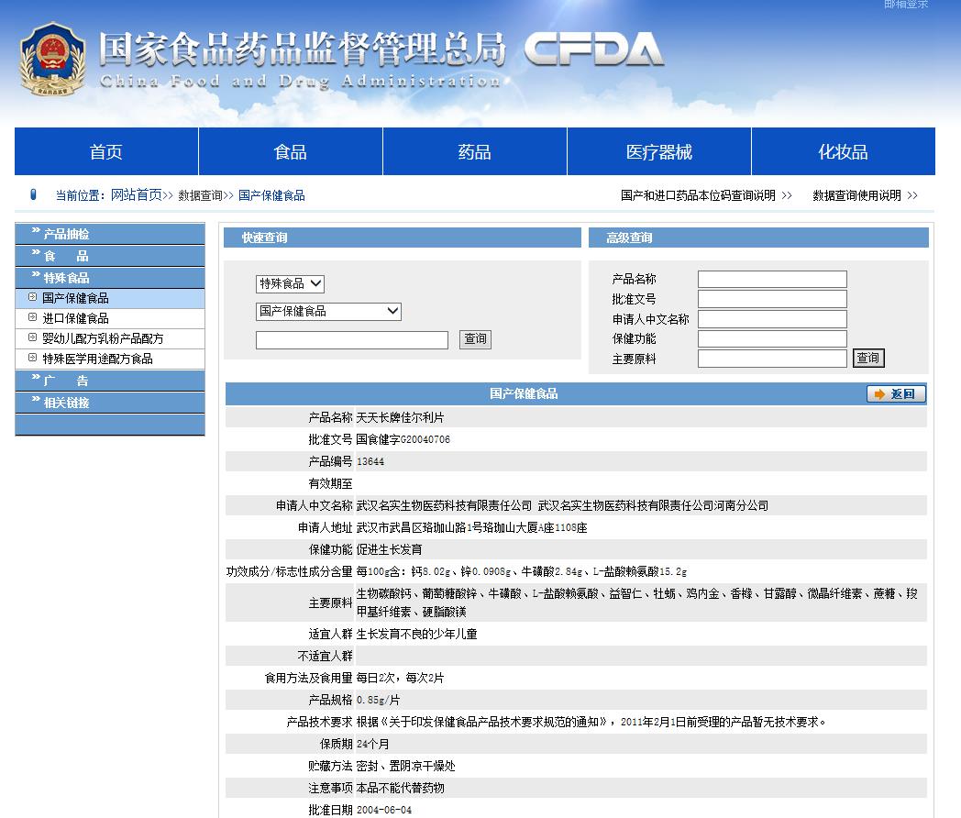
Task: Click the specification value 0.85g/片
Action: click(x=378, y=700)
